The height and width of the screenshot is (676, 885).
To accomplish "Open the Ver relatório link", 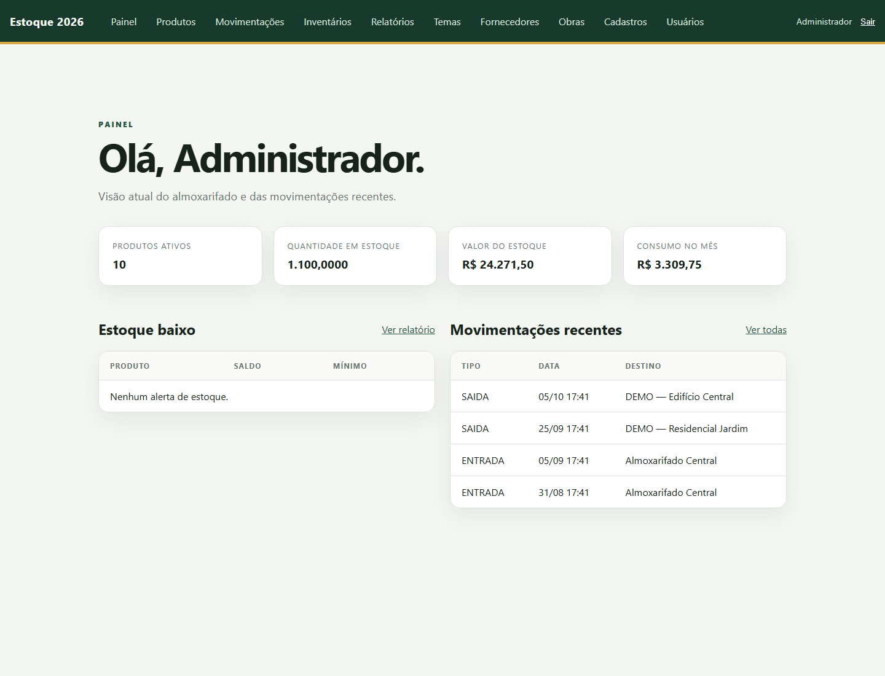I will [408, 330].
